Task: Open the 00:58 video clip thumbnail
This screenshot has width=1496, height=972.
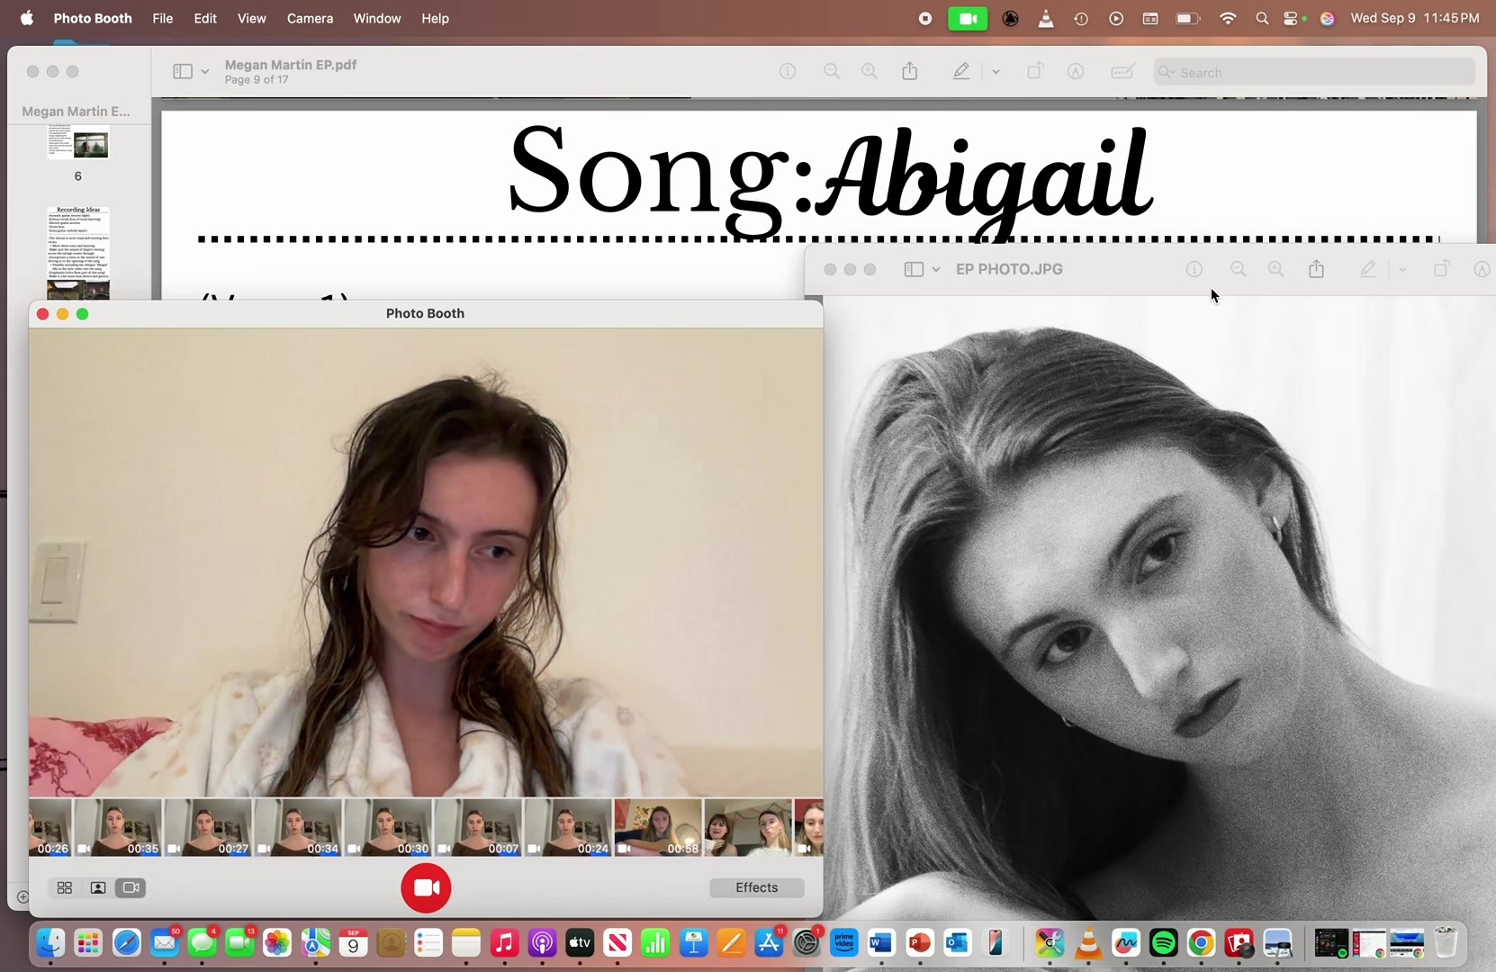Action: 658,827
